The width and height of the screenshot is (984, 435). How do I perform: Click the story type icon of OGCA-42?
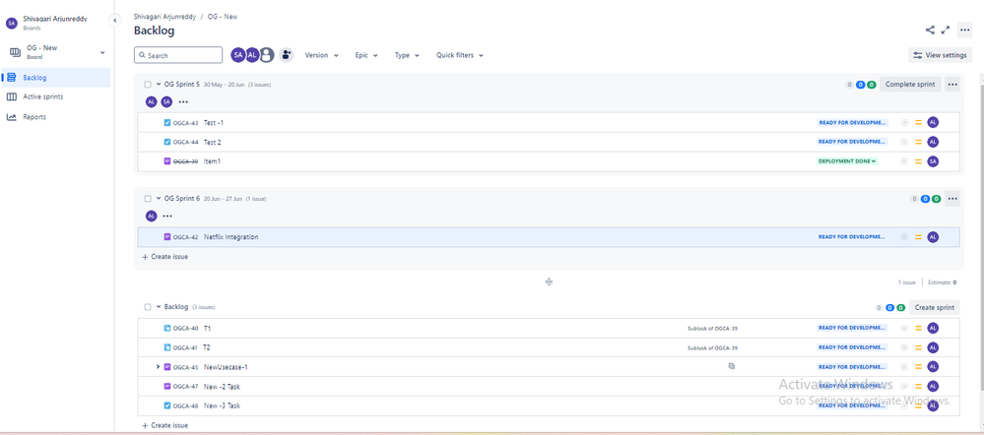tap(166, 237)
